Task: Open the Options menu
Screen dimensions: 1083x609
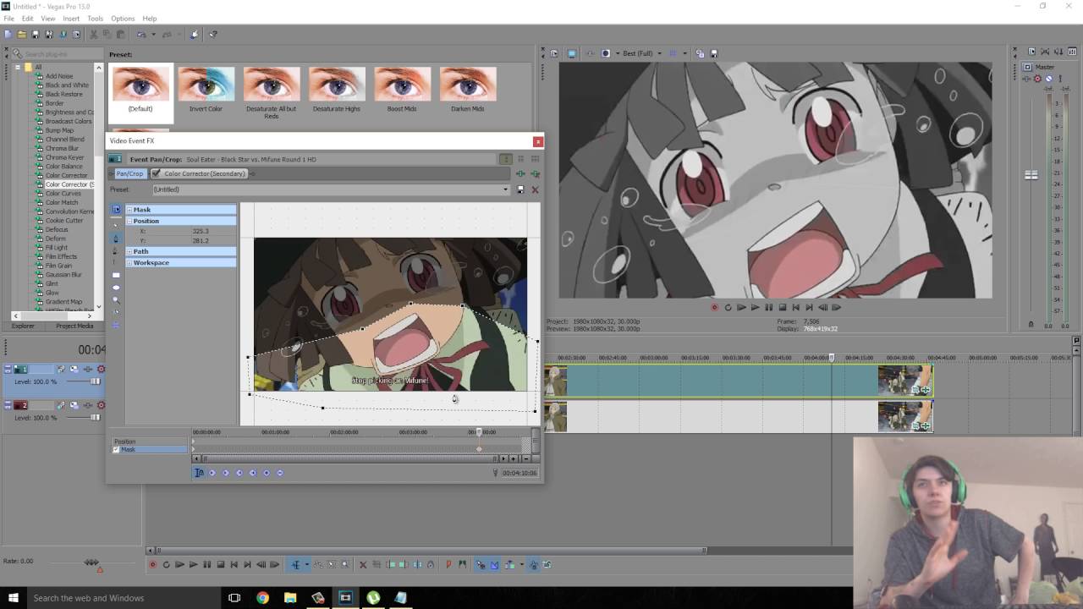Action: 123,19
